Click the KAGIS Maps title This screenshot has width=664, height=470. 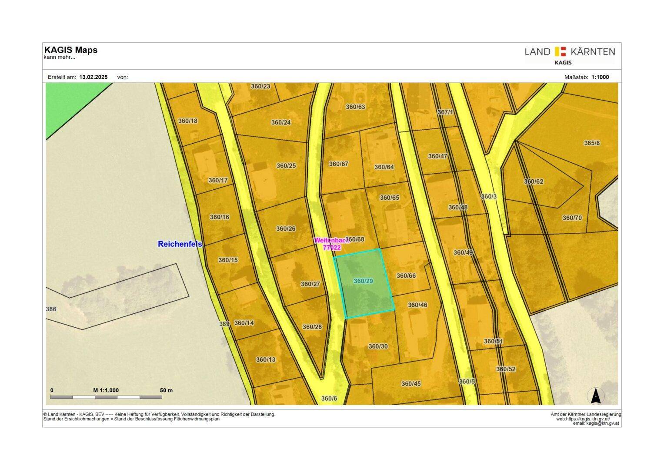tap(71, 50)
